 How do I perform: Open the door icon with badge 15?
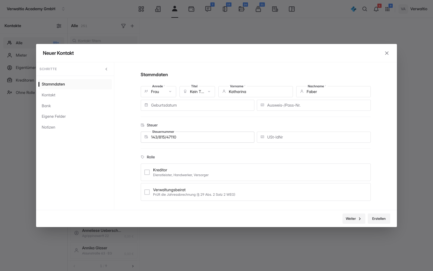tap(225, 9)
